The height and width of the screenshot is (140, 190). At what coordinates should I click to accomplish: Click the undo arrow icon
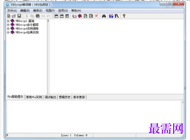coord(49,16)
